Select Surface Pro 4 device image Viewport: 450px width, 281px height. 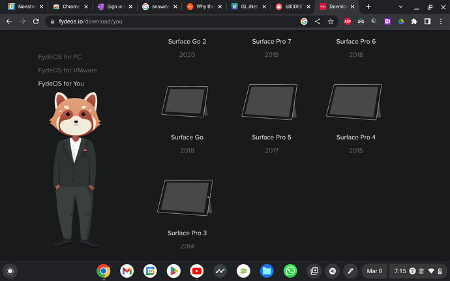354,102
